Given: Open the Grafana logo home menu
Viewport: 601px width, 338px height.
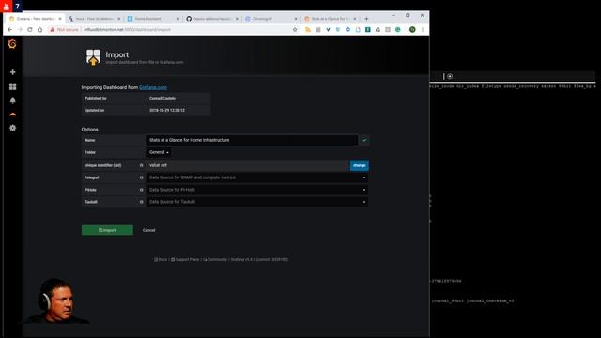Looking at the screenshot, I should [x=12, y=44].
